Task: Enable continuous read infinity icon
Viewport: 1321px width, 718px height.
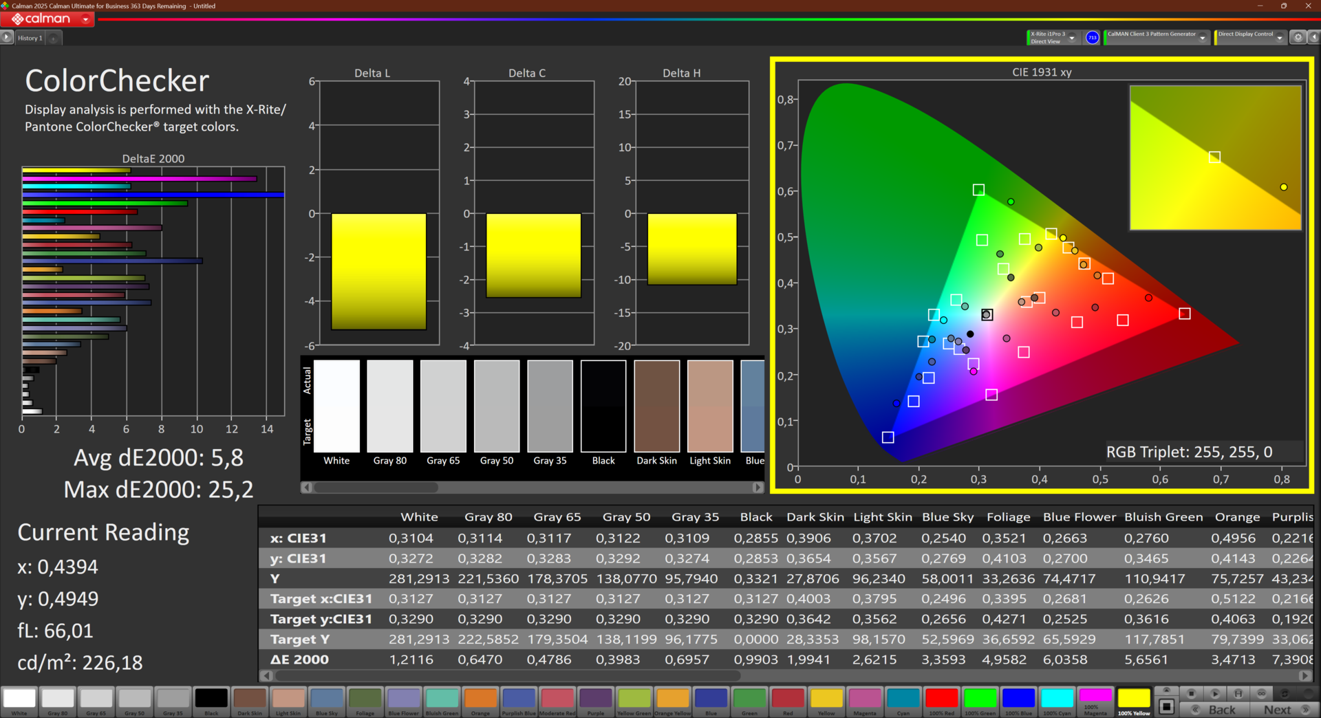Action: point(1261,693)
